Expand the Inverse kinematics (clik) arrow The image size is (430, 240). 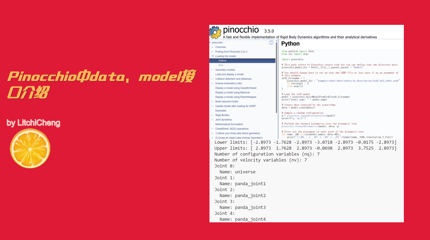pos(213,83)
